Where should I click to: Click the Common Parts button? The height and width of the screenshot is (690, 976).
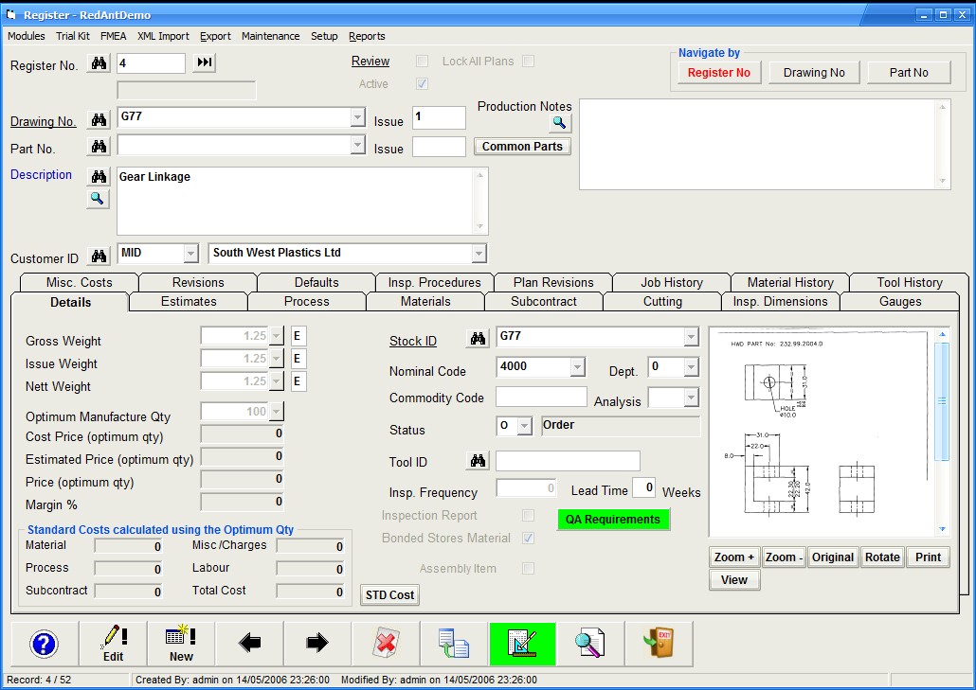pos(522,147)
